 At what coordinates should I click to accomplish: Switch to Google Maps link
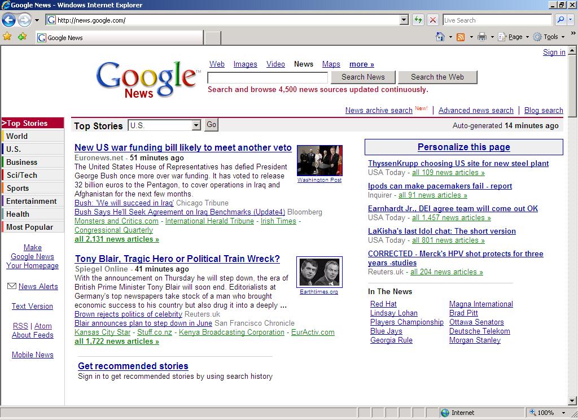pos(331,64)
